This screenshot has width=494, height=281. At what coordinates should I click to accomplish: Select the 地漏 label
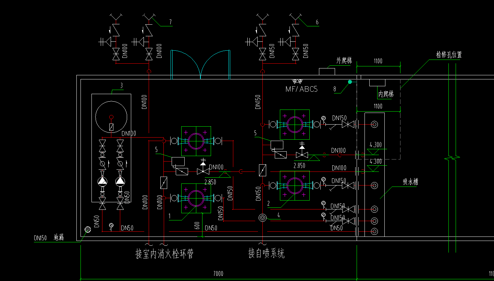coord(59,238)
